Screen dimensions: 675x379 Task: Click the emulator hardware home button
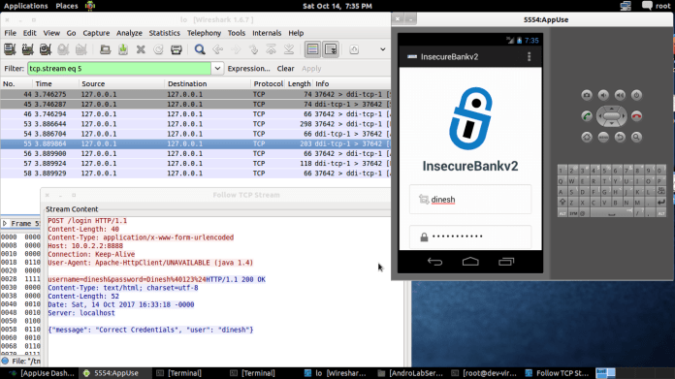(x=587, y=138)
